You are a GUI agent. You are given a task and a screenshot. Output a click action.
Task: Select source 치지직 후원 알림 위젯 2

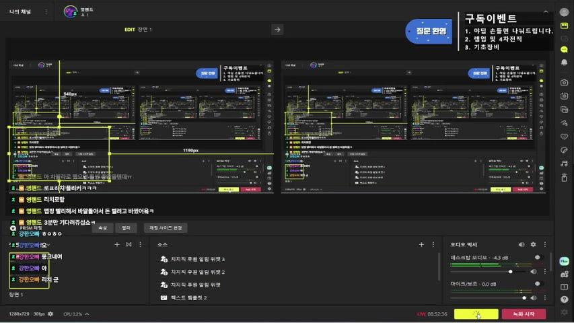click(x=197, y=272)
